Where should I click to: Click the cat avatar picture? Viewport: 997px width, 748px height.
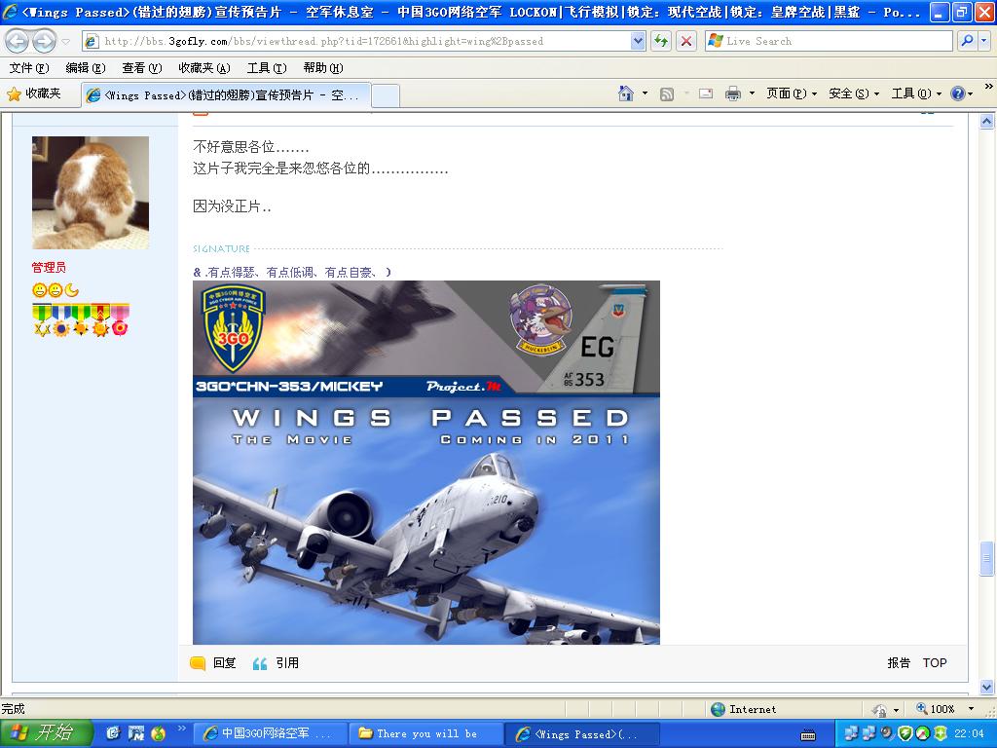[x=91, y=193]
